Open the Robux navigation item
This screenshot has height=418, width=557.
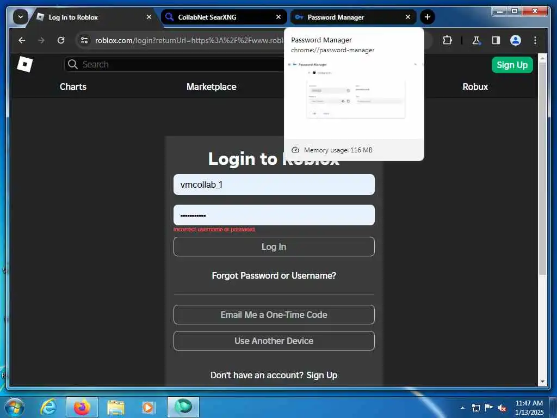pyautogui.click(x=475, y=87)
